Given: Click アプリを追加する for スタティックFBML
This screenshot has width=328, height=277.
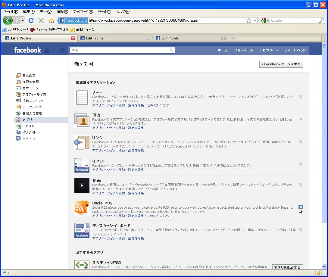Looking at the screenshot, I should pos(287,267).
